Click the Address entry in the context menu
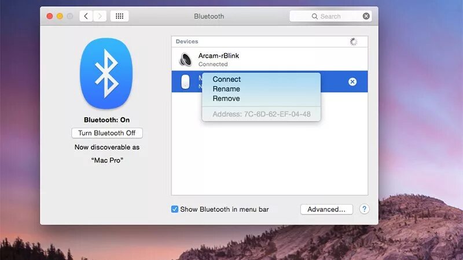 click(x=262, y=114)
